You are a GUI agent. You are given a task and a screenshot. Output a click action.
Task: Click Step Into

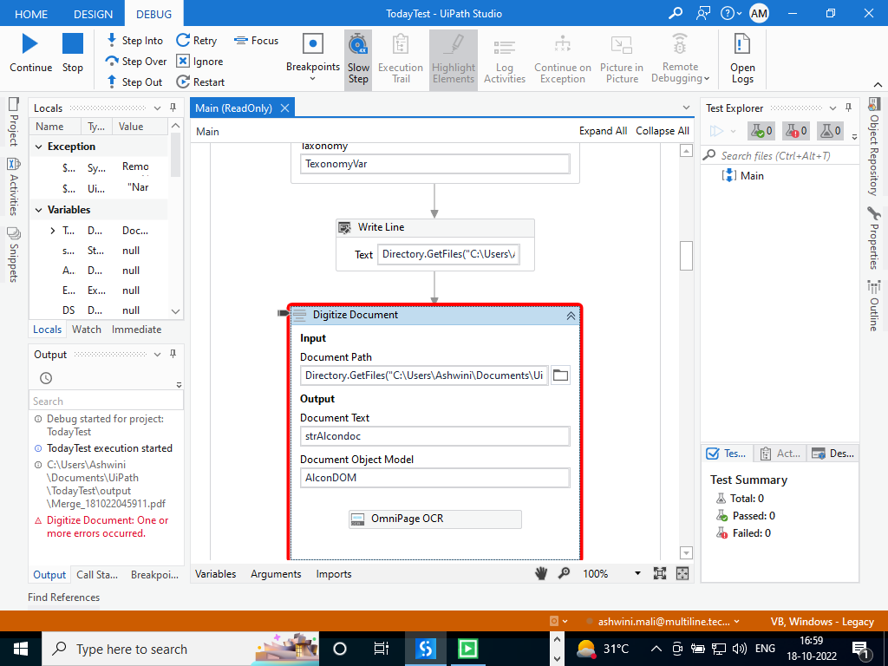tap(134, 41)
